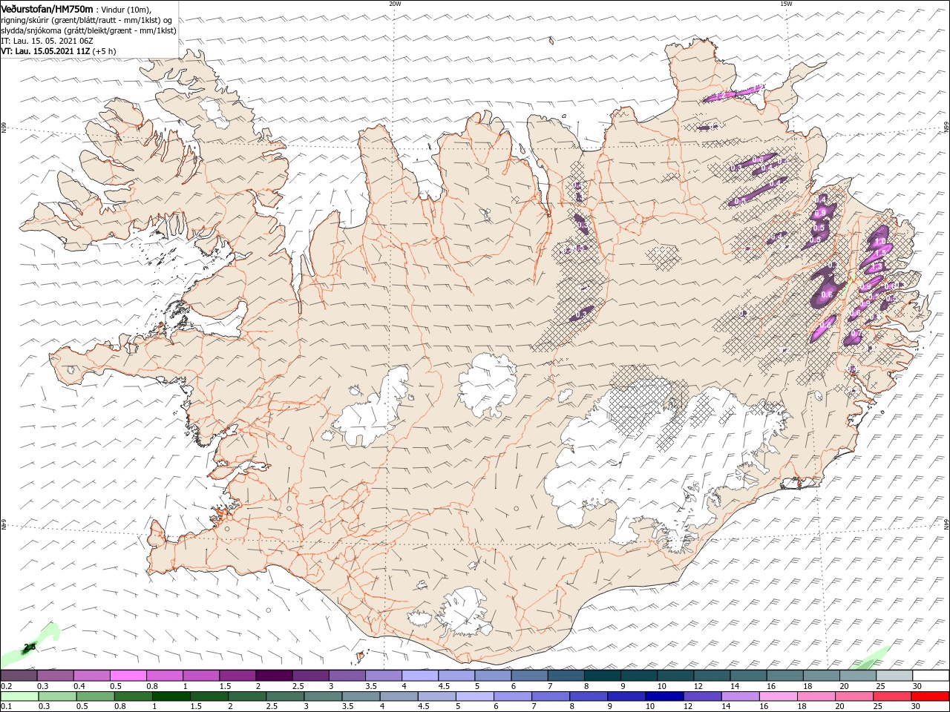Viewport: 950px width, 712px height.
Task: Pick the snow scale swatch labeled 14
Action: pyautogui.click(x=748, y=676)
